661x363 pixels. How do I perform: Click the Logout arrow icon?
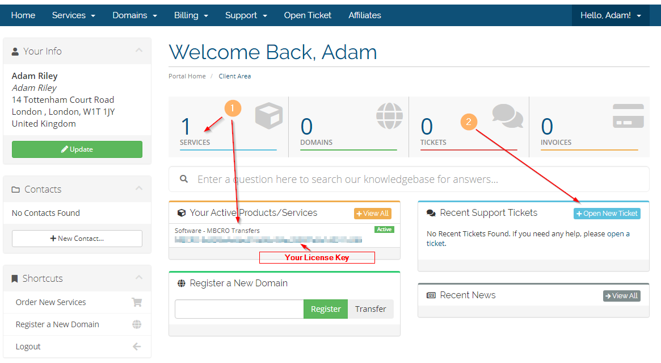click(x=137, y=347)
